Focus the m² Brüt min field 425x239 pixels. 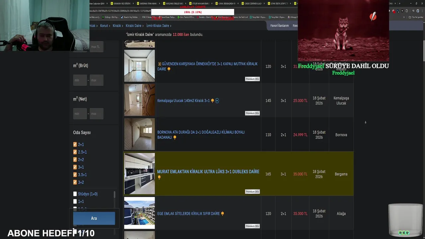[80, 80]
